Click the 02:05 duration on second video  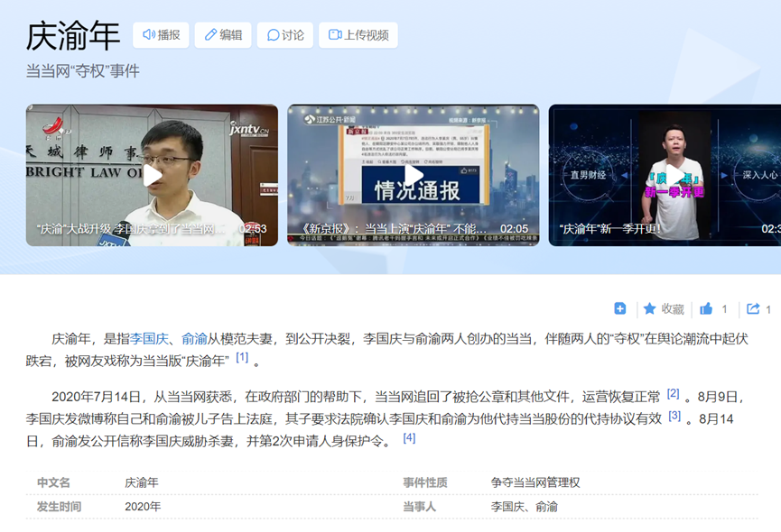click(514, 229)
